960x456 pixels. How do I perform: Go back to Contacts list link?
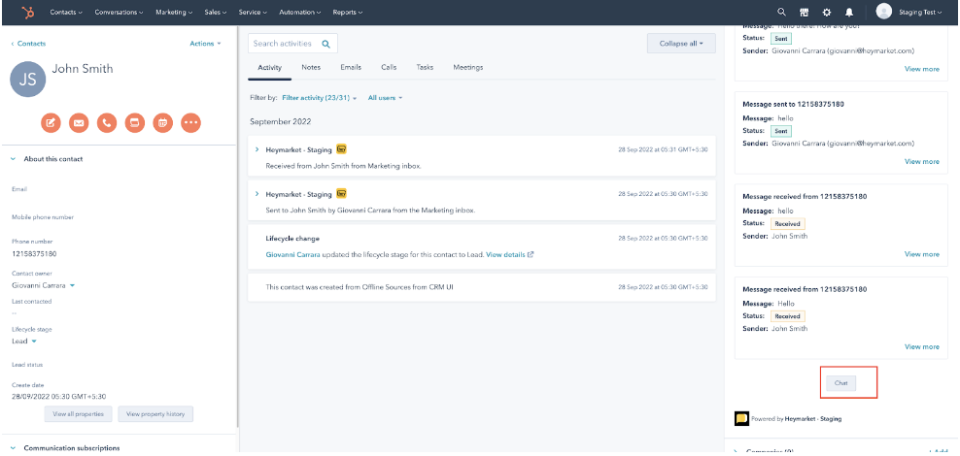28,44
